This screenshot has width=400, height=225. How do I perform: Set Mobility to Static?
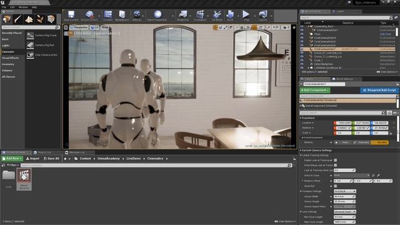pyautogui.click(x=343, y=142)
